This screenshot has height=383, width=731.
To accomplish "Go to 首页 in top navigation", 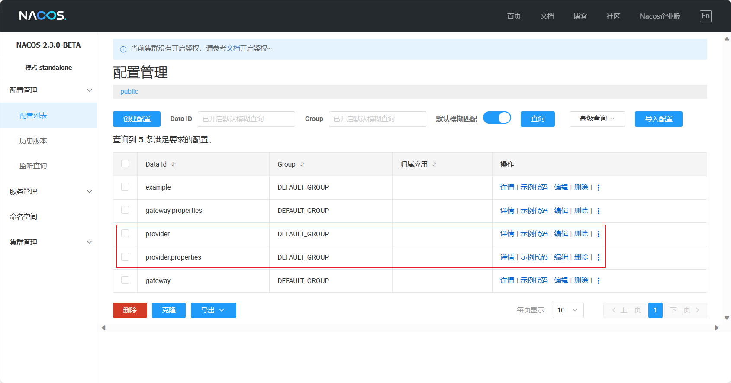I will pyautogui.click(x=514, y=16).
